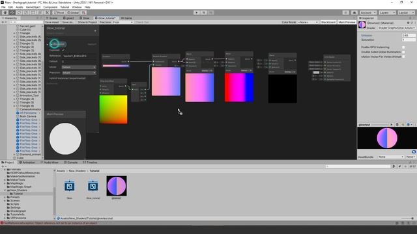
Task: Select the Shadergraph folder
Action: tap(18, 211)
